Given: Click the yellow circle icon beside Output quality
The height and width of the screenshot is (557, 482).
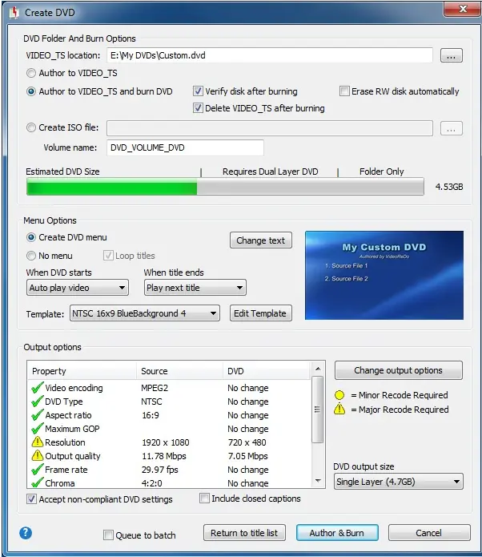Looking at the screenshot, I should pyautogui.click(x=36, y=456).
